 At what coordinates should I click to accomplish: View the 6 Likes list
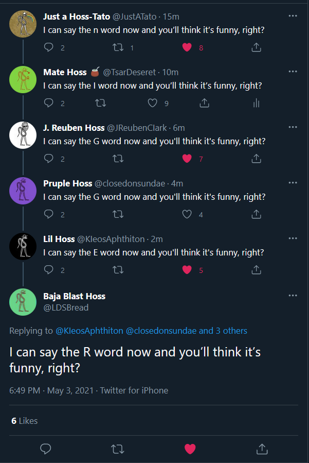25,421
